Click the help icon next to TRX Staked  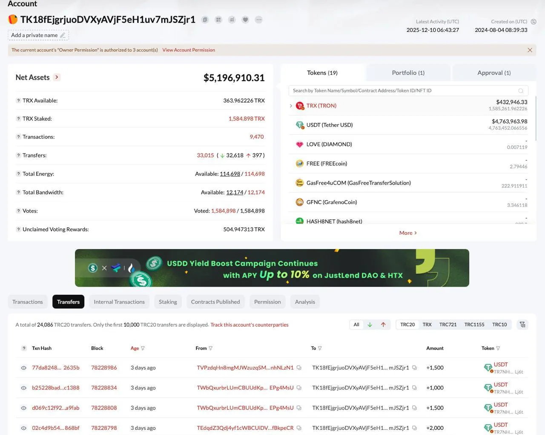point(18,119)
